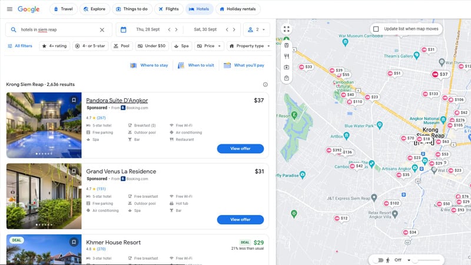Viewport: 471px width, 265px height.
Task: Open the When to visit link
Action: [196, 65]
